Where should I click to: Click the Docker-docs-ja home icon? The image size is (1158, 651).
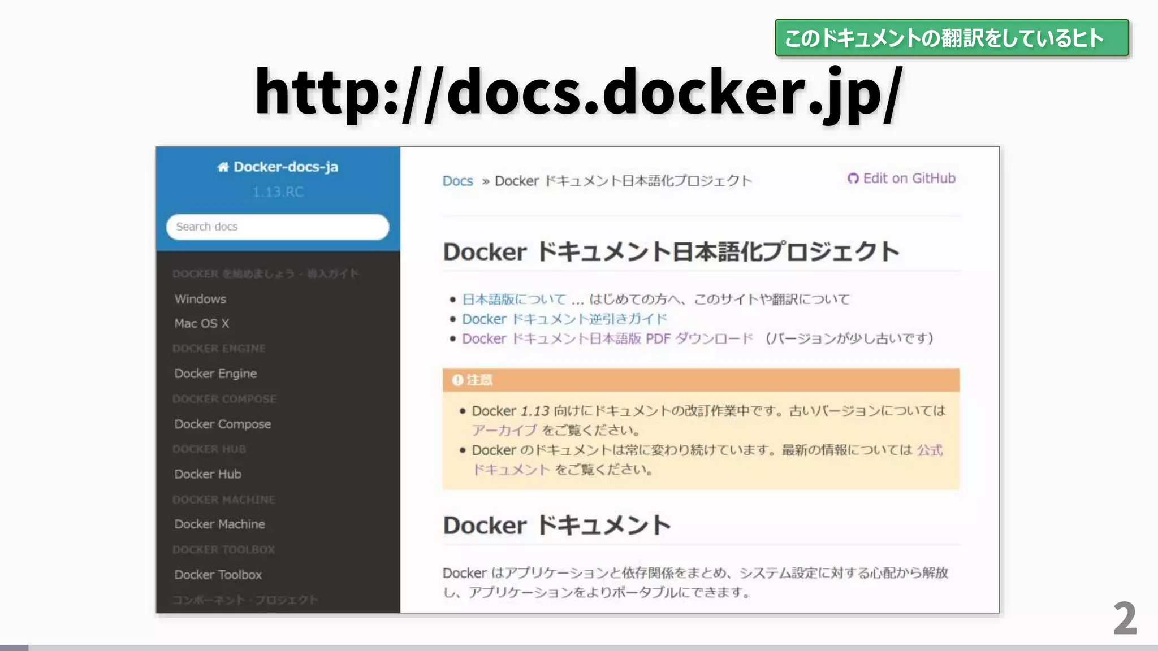coord(223,167)
